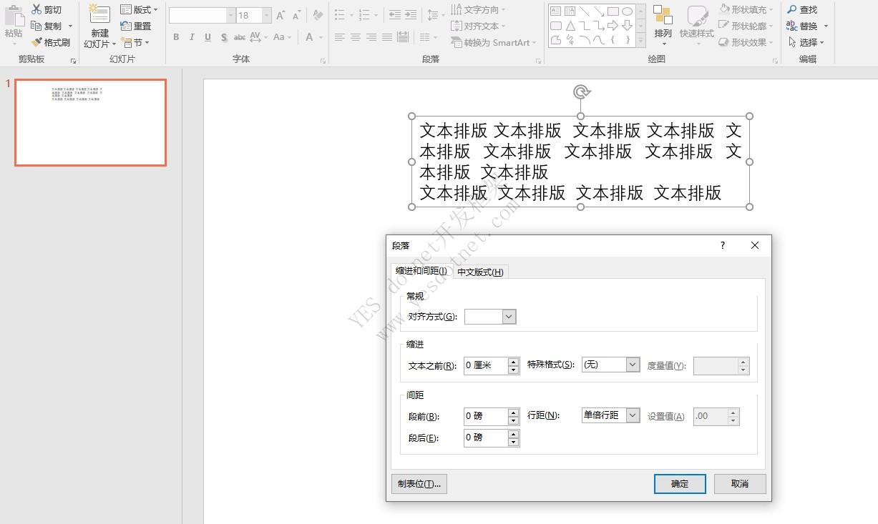Click the Cut (剪切) scissors button
The width and height of the screenshot is (878, 524).
point(47,10)
